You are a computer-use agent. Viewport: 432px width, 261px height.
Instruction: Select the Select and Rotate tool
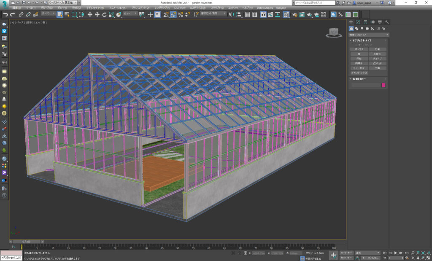(104, 14)
